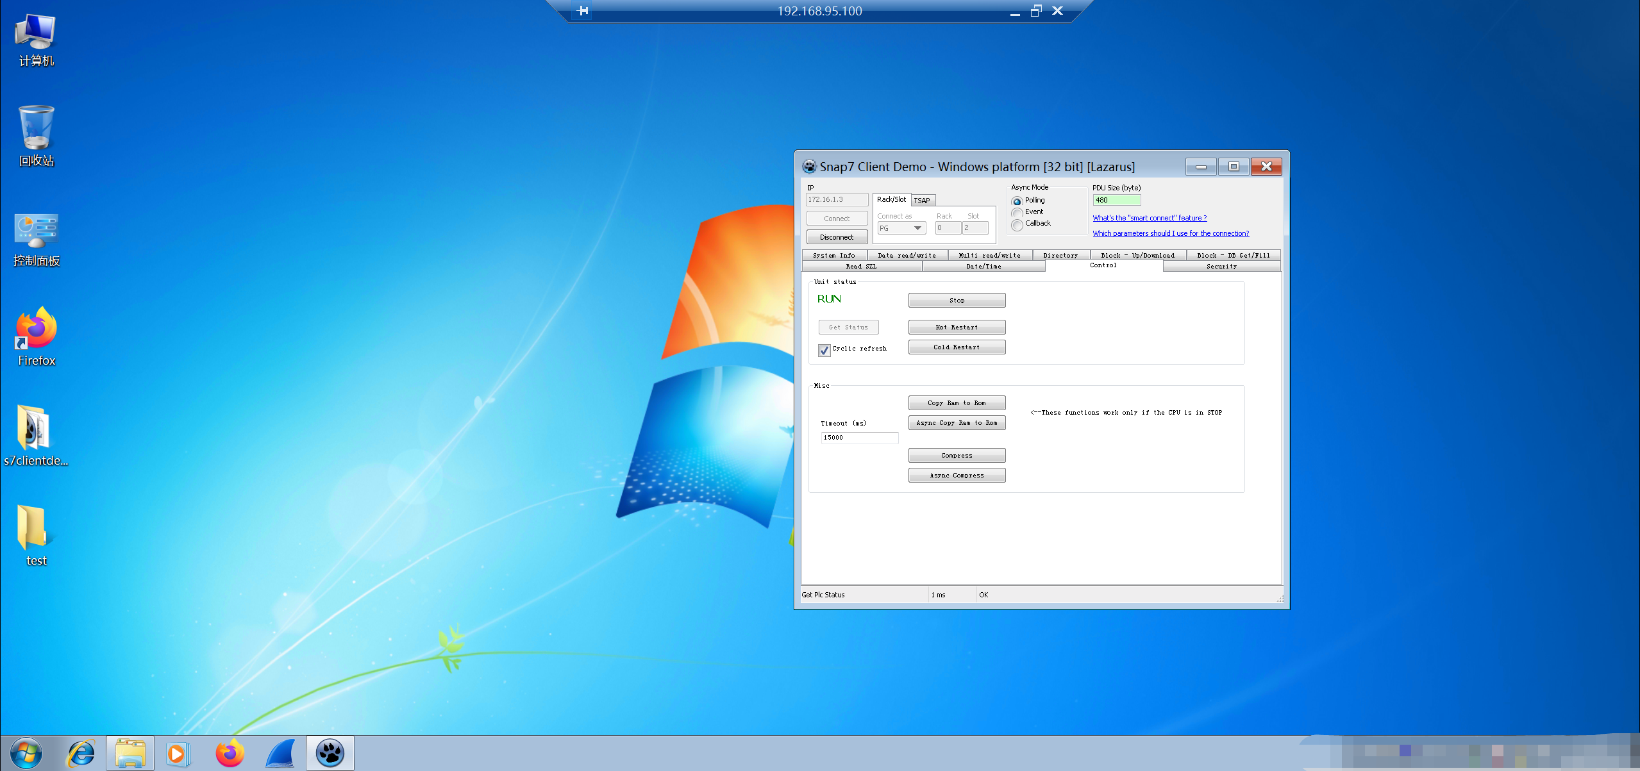1640x771 pixels.
Task: Open the smart connect feature link
Action: coord(1150,218)
